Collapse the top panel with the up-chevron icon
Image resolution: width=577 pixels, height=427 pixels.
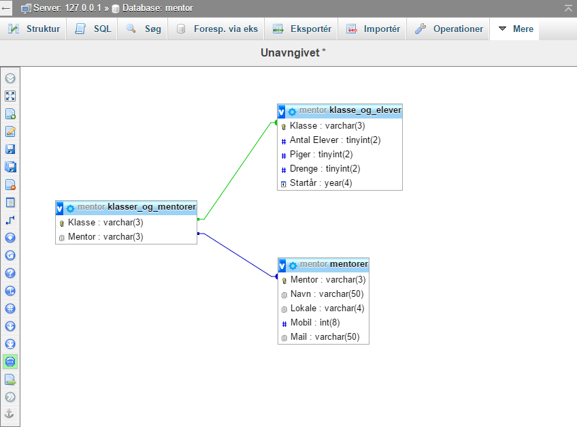tap(569, 8)
